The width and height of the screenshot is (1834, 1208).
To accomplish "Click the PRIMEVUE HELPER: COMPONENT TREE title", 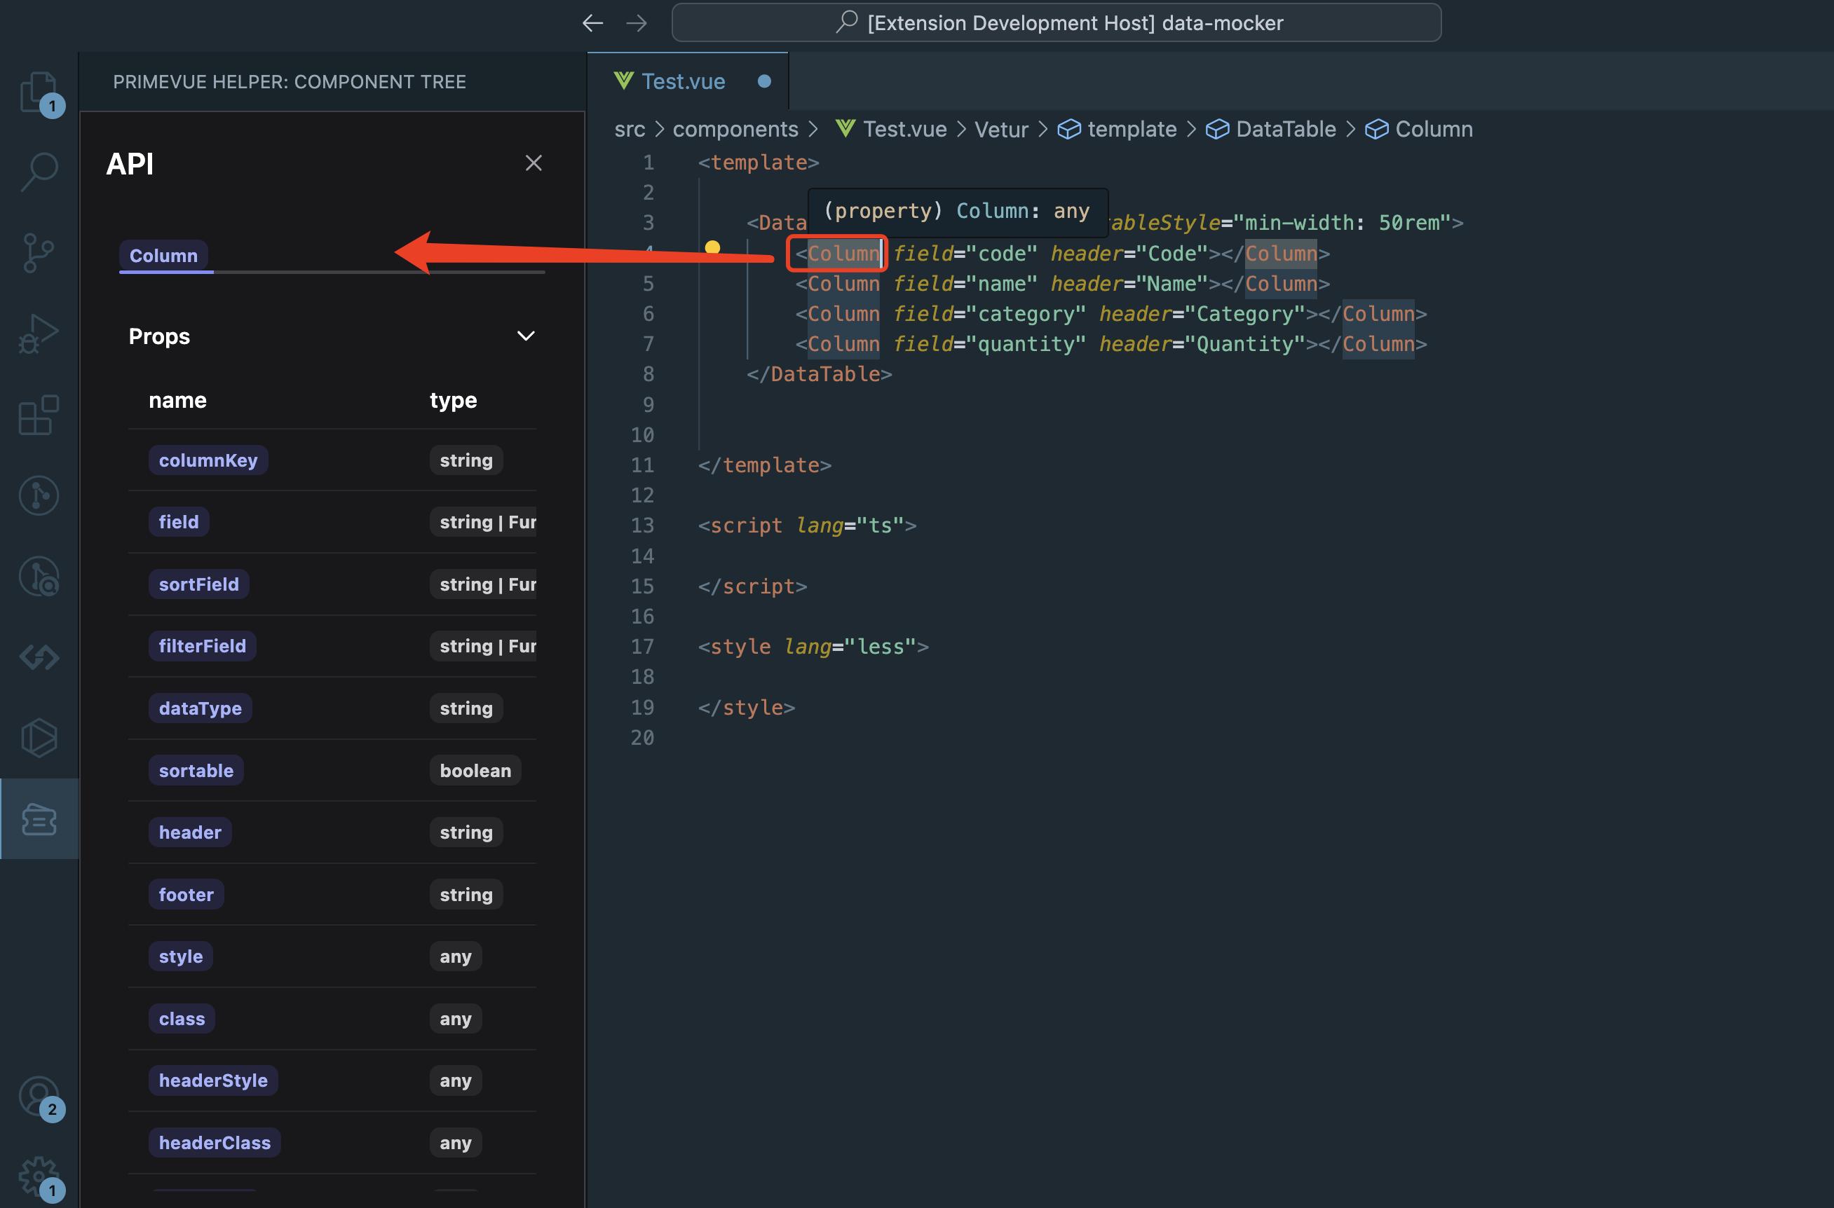I will coord(290,82).
